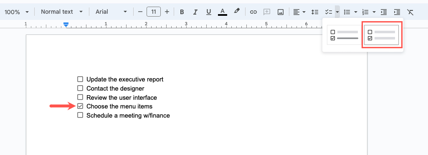Toggle bold formatting
Image resolution: width=428 pixels, height=155 pixels.
click(182, 12)
